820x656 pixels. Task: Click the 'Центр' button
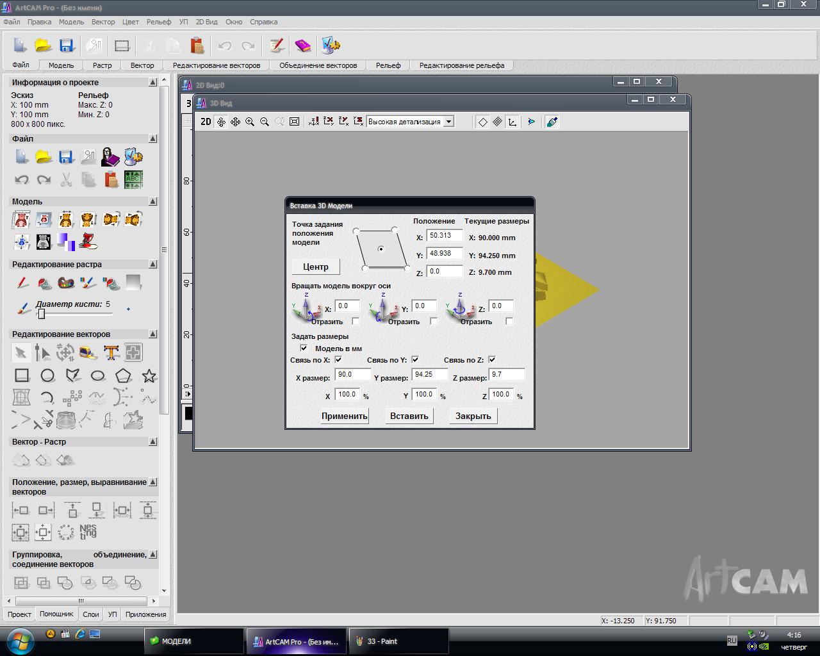(x=315, y=266)
